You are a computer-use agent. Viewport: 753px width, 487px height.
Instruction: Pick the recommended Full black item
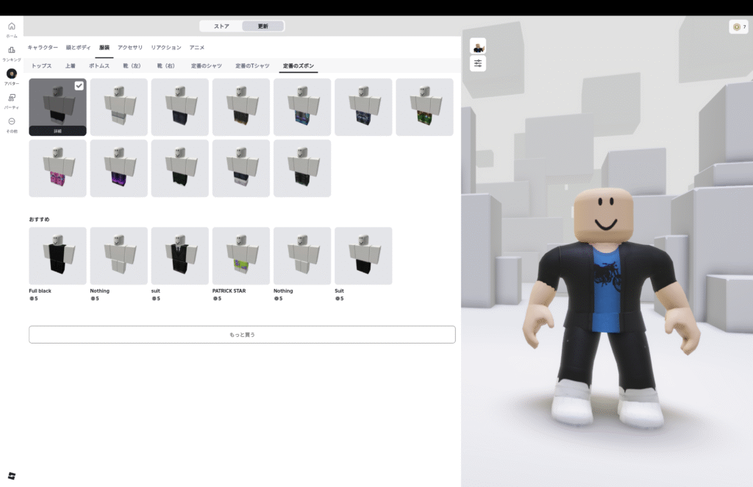57,256
